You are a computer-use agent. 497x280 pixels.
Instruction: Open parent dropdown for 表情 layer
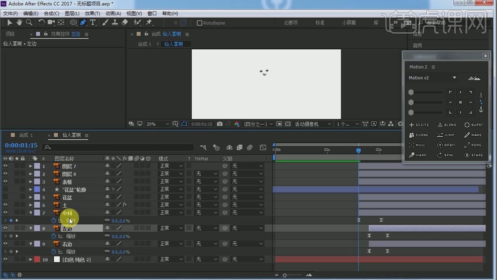tap(247, 181)
